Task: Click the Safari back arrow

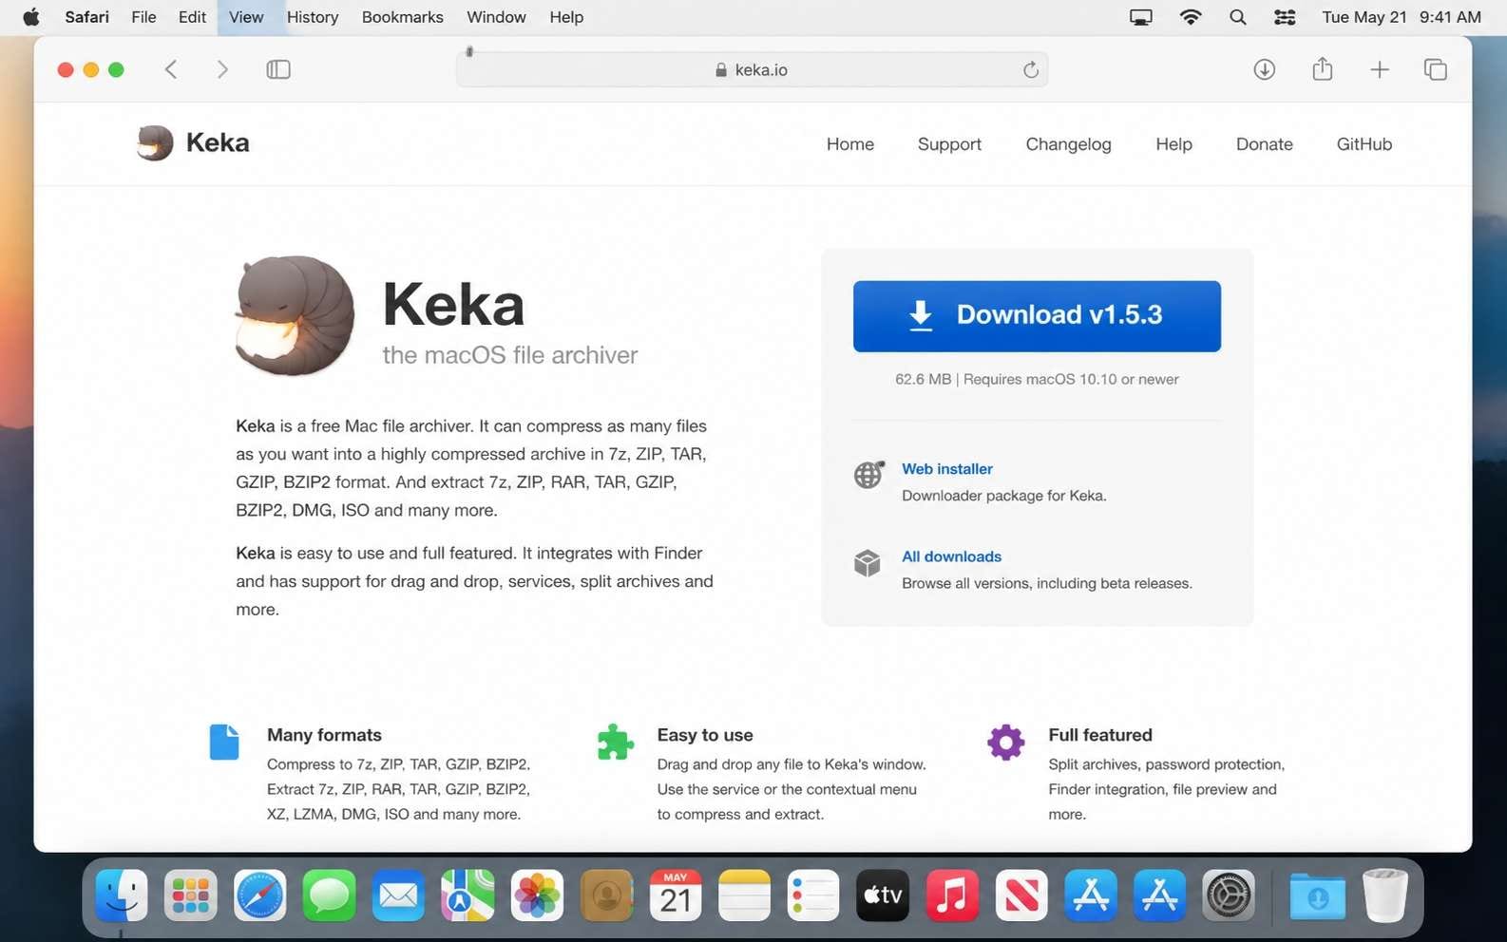Action: pos(171,69)
